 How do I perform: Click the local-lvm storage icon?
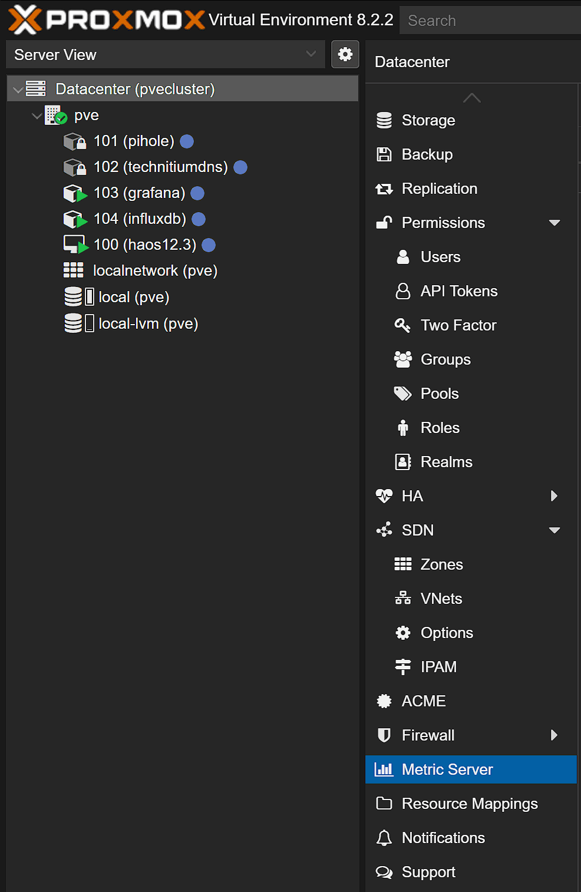[73, 323]
